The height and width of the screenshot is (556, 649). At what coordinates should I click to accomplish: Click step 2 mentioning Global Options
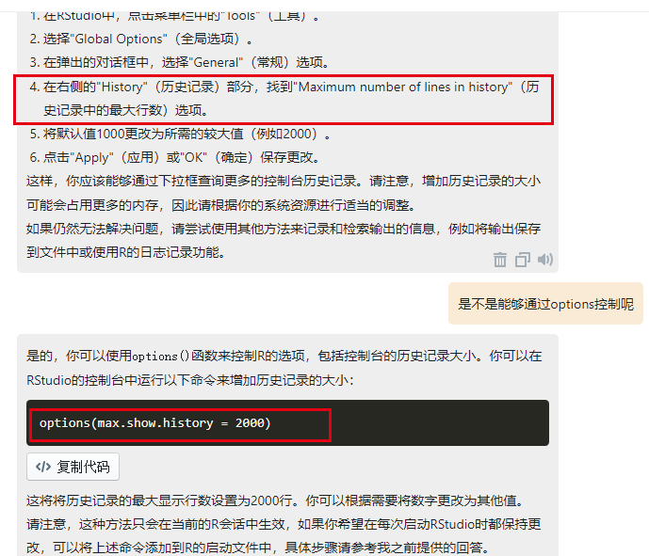pyautogui.click(x=140, y=39)
